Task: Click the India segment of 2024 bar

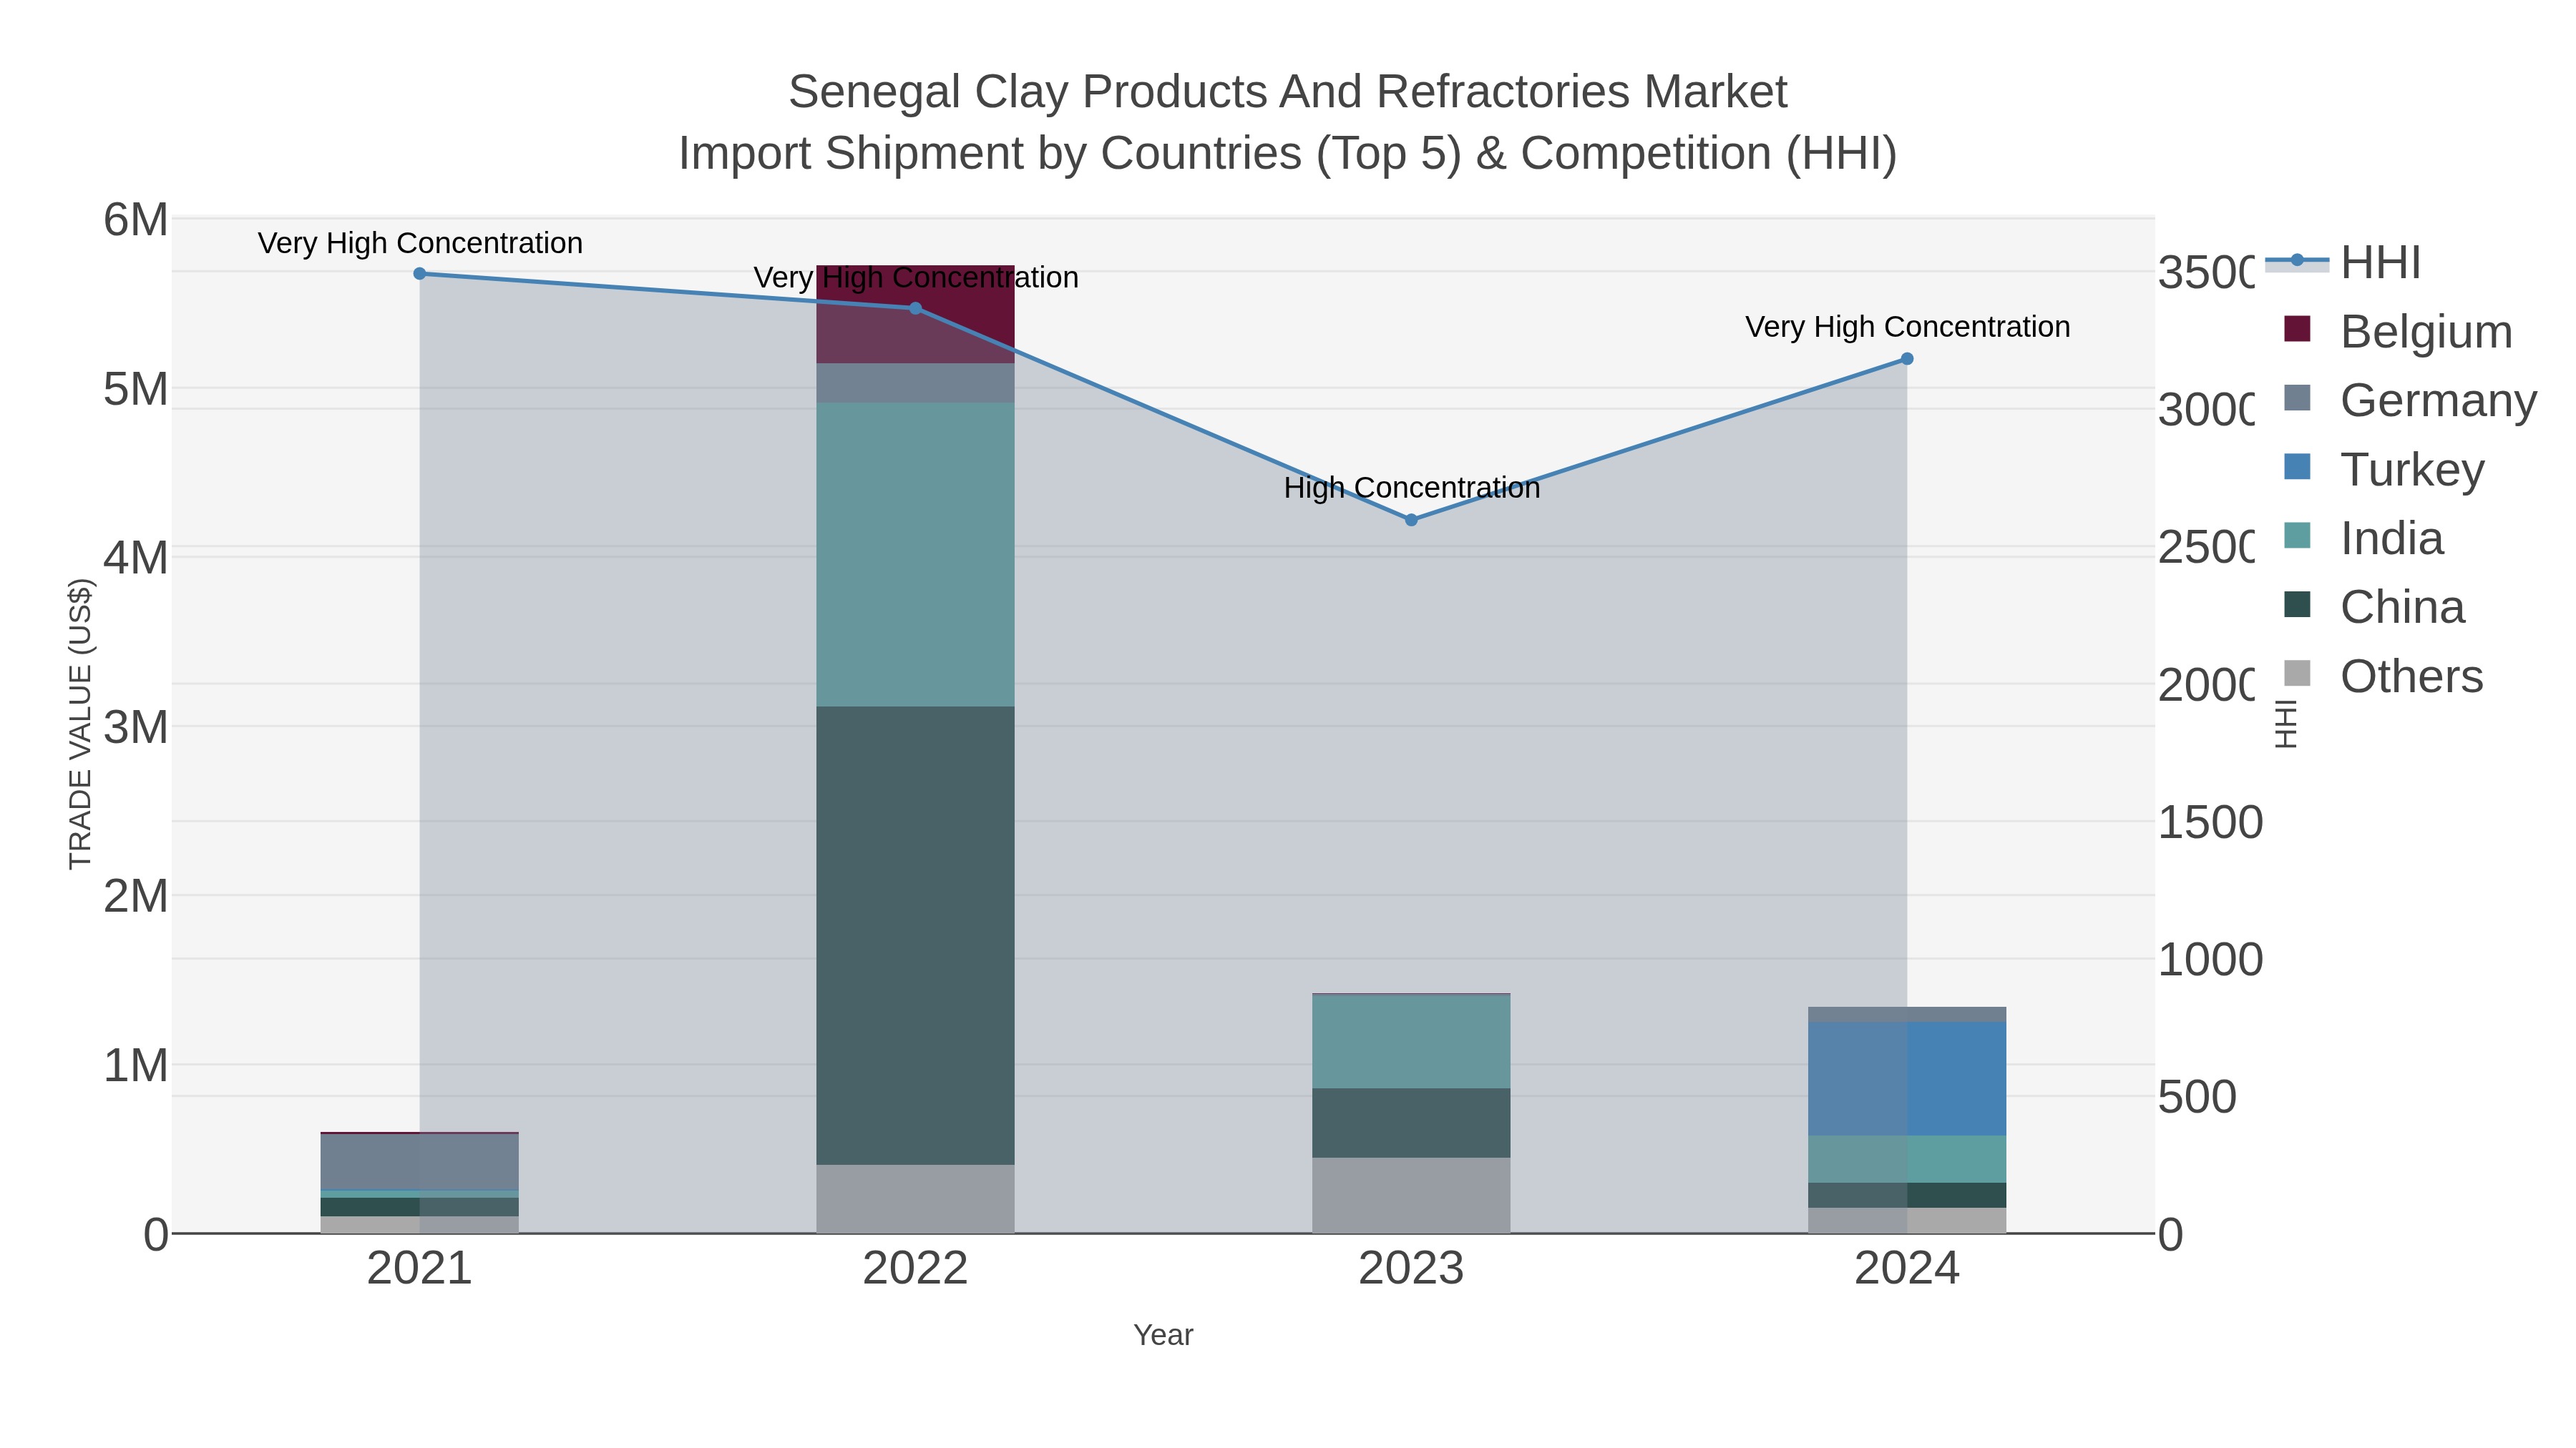Action: pyautogui.click(x=1907, y=1161)
